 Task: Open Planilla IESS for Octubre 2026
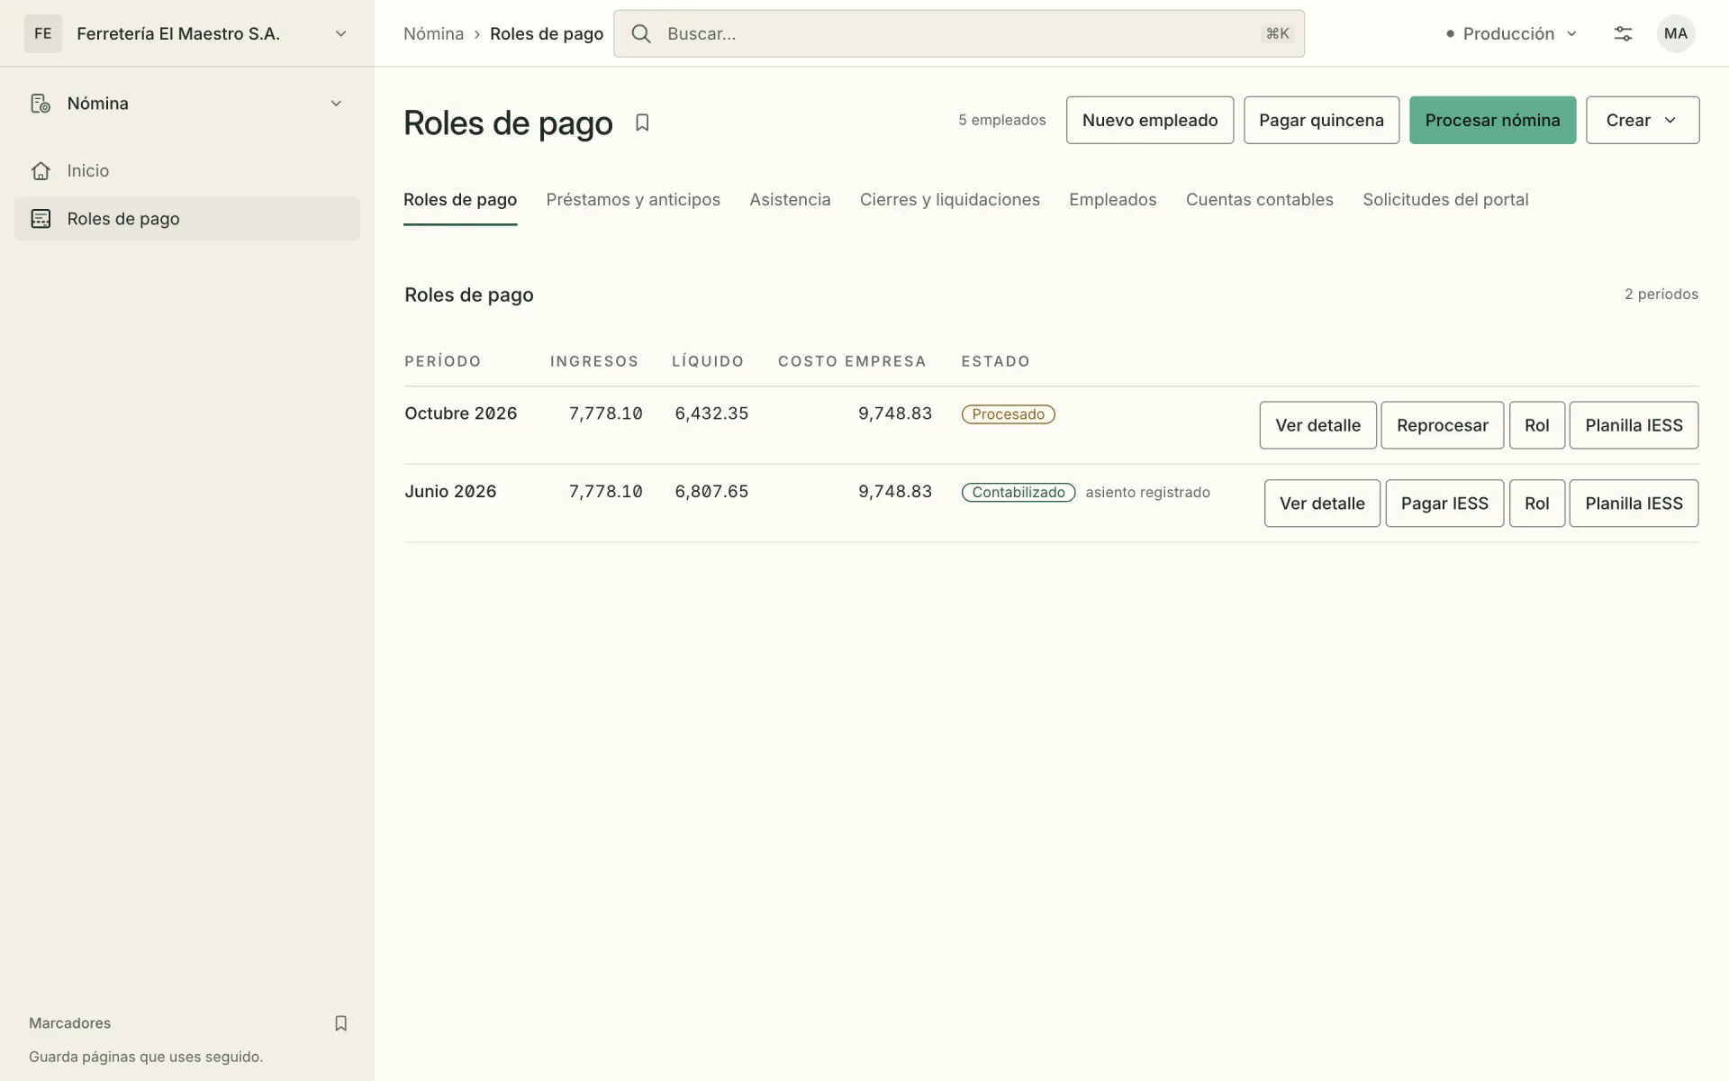(1634, 425)
